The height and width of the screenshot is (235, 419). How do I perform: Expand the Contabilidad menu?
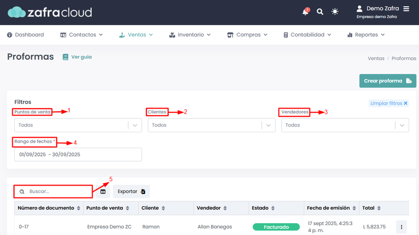[307, 35]
